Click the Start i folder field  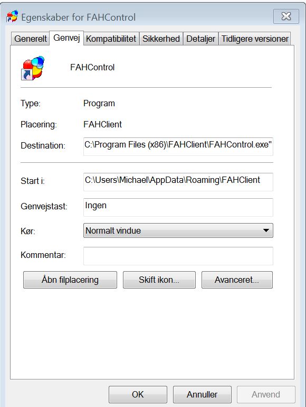click(178, 182)
